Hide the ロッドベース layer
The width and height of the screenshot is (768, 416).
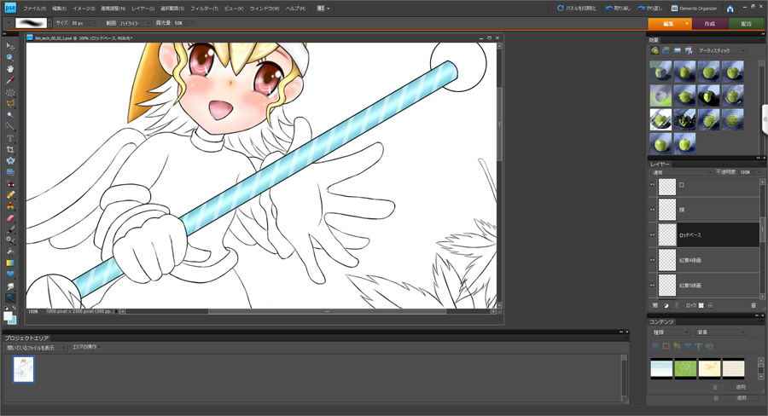653,234
